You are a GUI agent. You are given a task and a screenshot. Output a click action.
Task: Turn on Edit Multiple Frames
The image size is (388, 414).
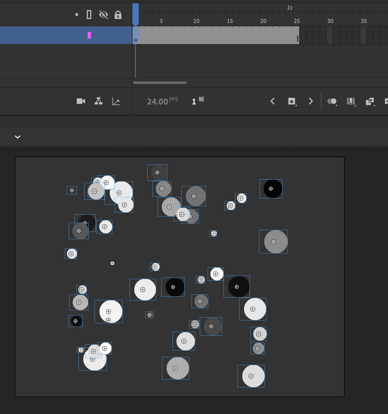(370, 101)
